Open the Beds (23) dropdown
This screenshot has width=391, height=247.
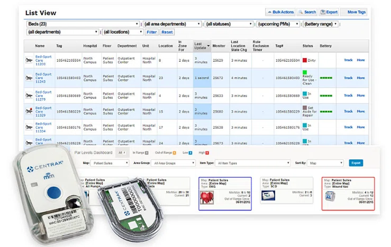pos(83,24)
